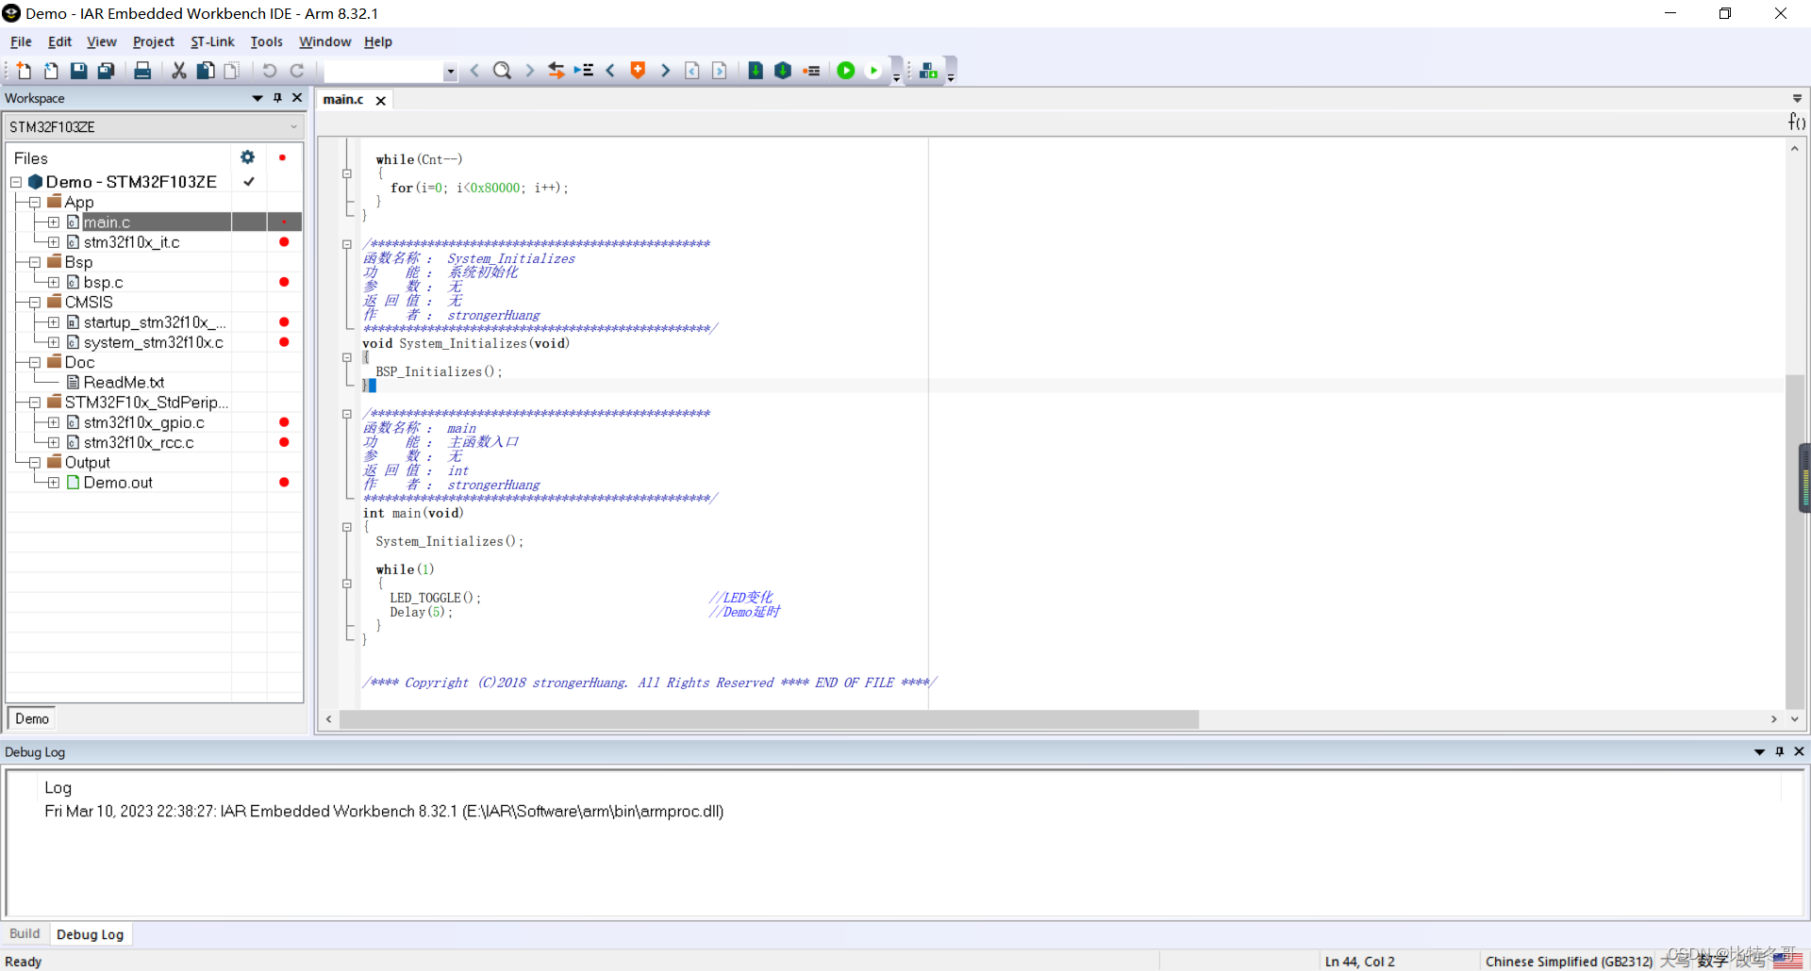Viewport: 1811px width, 971px height.
Task: Switch to the Build log tab
Action: pyautogui.click(x=25, y=934)
